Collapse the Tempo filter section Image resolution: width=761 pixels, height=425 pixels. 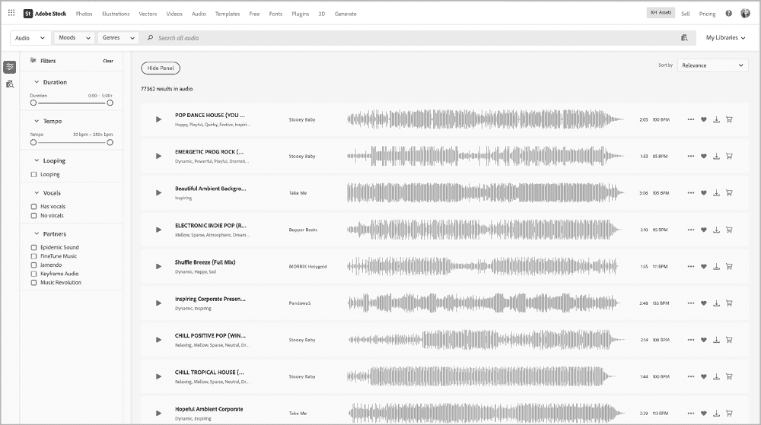(x=37, y=121)
